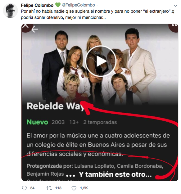This screenshot has width=181, height=194.
Task: Click the 1,2K likes count
Action: (x=84, y=188)
